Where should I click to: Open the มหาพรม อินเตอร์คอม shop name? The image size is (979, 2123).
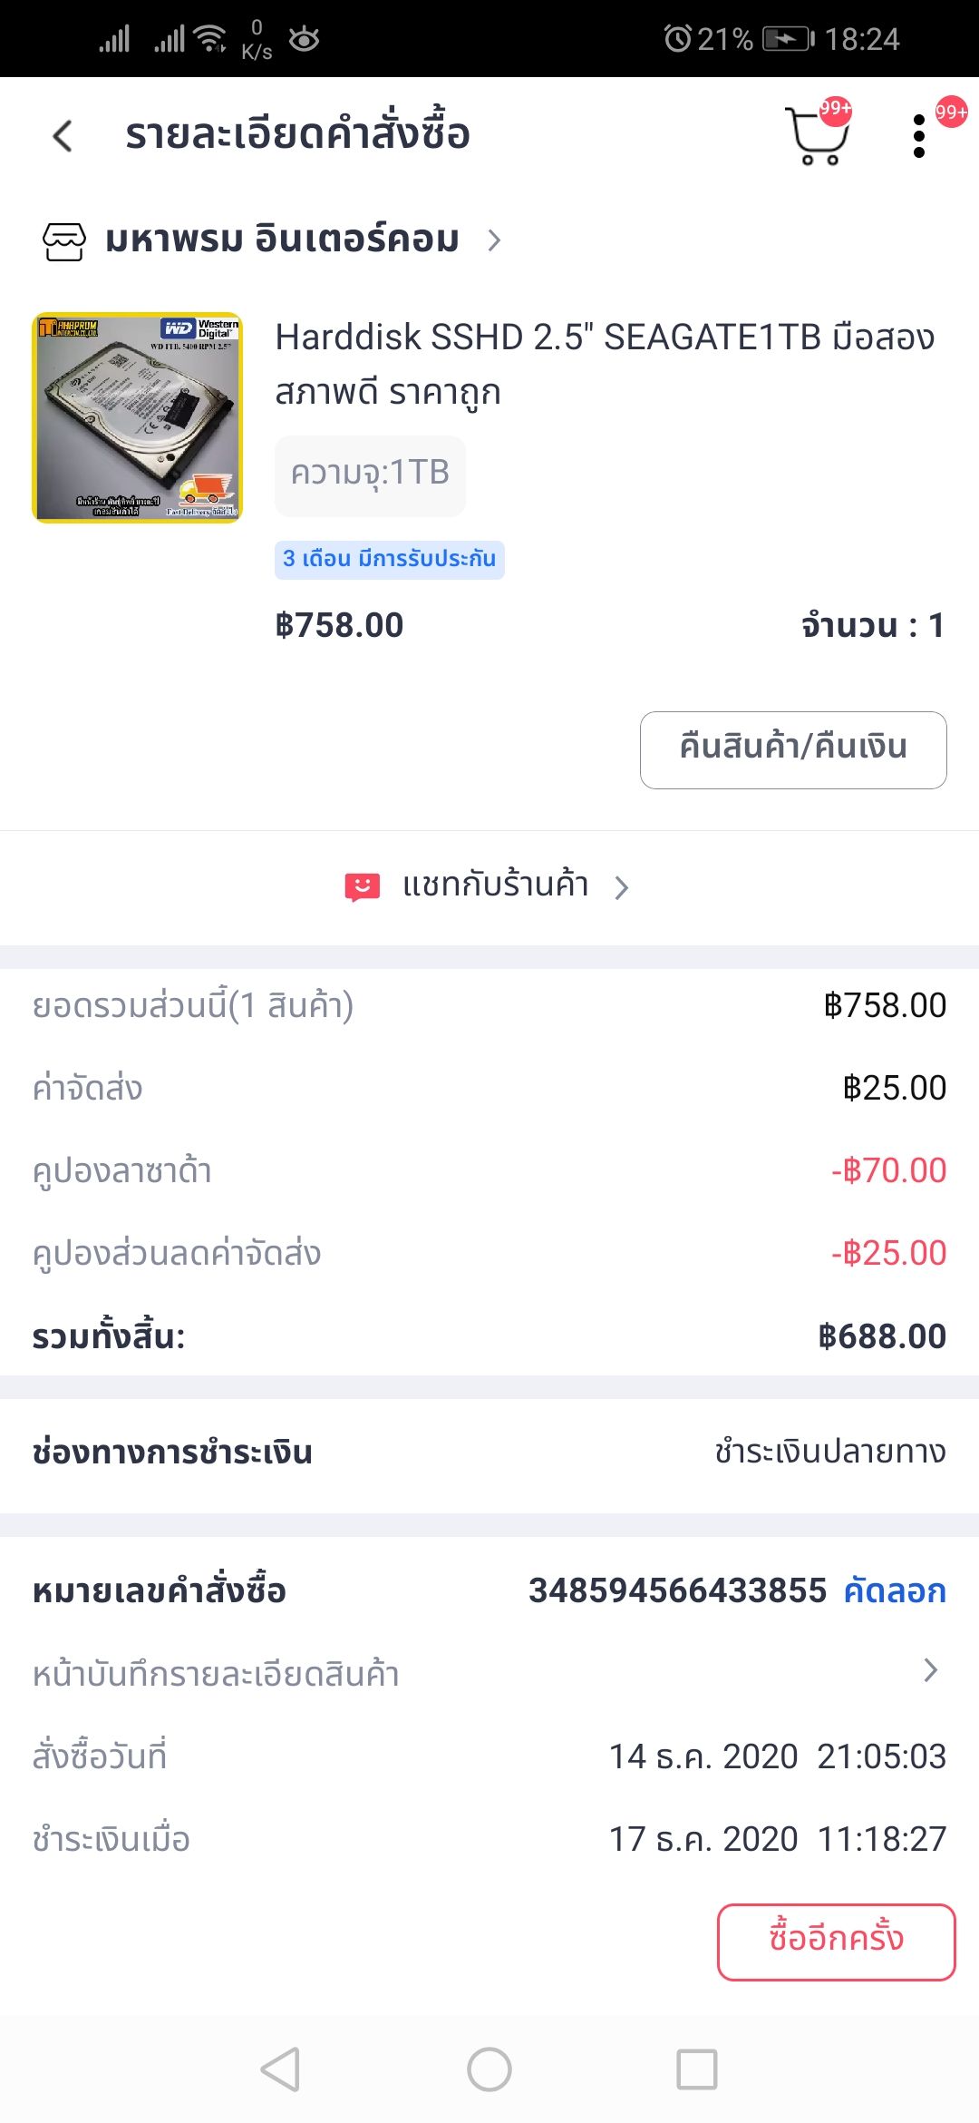click(282, 240)
